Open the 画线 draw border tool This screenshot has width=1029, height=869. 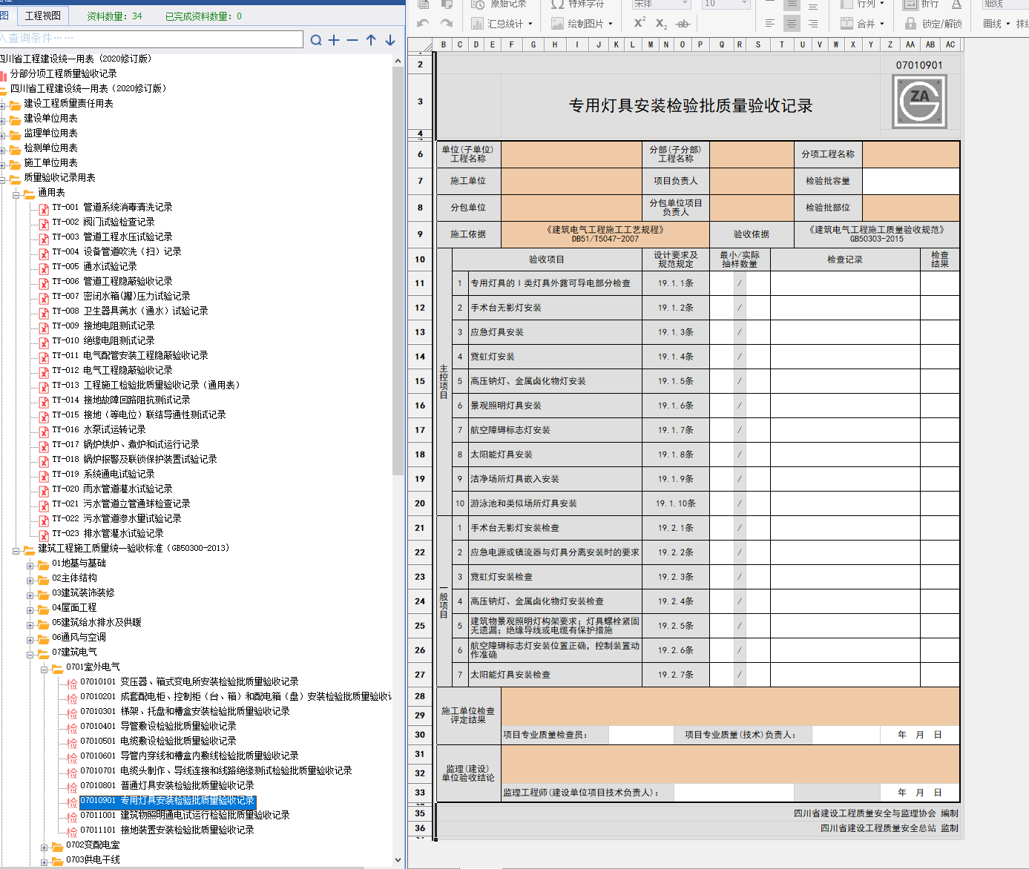[x=996, y=24]
